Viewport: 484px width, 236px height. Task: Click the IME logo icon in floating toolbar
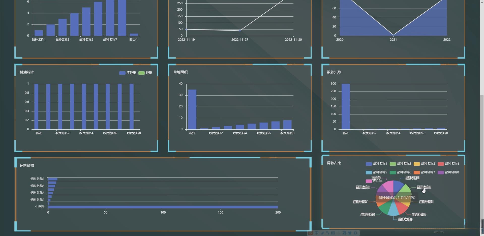[x=311, y=233]
